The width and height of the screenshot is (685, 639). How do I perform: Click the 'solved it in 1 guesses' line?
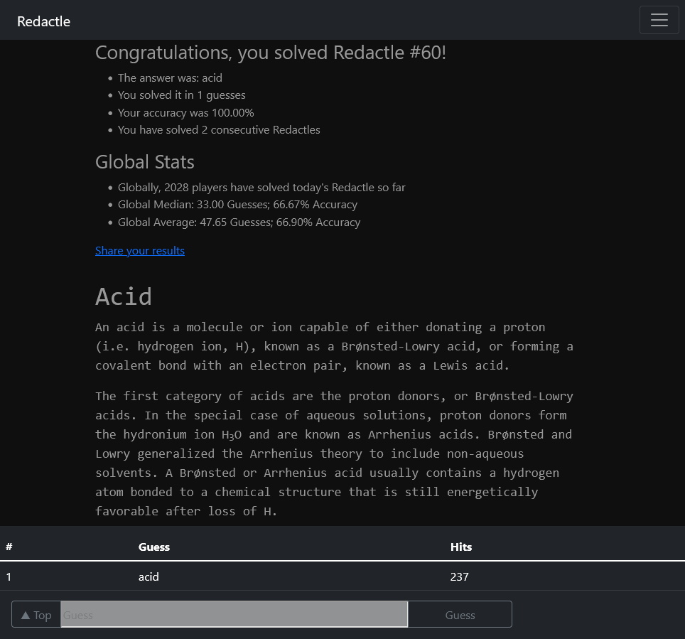[182, 95]
